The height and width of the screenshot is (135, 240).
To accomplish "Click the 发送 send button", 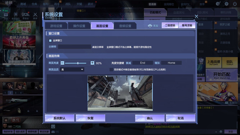I will point(231,131).
